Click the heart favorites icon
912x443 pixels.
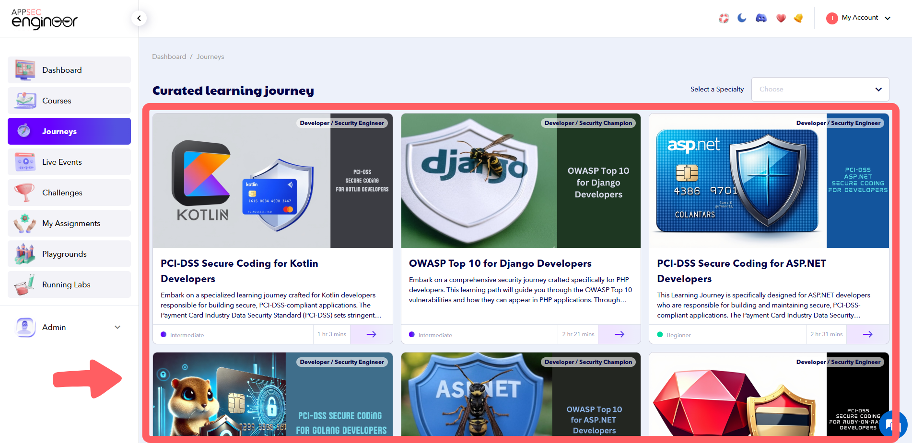tap(781, 18)
